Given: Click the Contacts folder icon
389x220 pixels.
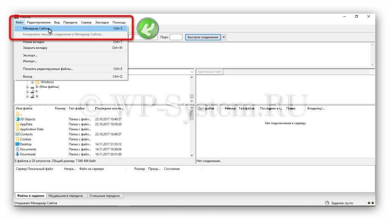Looking at the screenshot, I should click(17, 134).
